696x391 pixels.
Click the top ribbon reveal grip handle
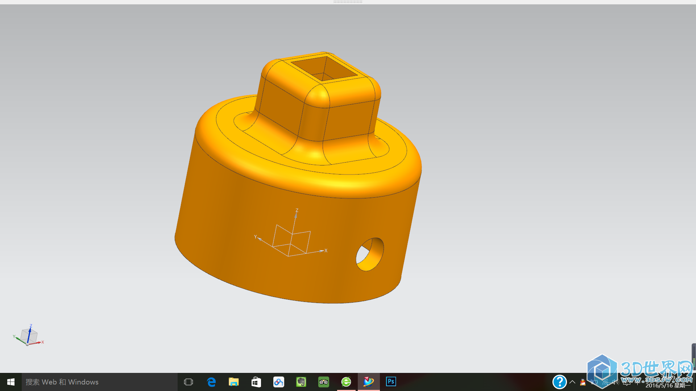(348, 2)
